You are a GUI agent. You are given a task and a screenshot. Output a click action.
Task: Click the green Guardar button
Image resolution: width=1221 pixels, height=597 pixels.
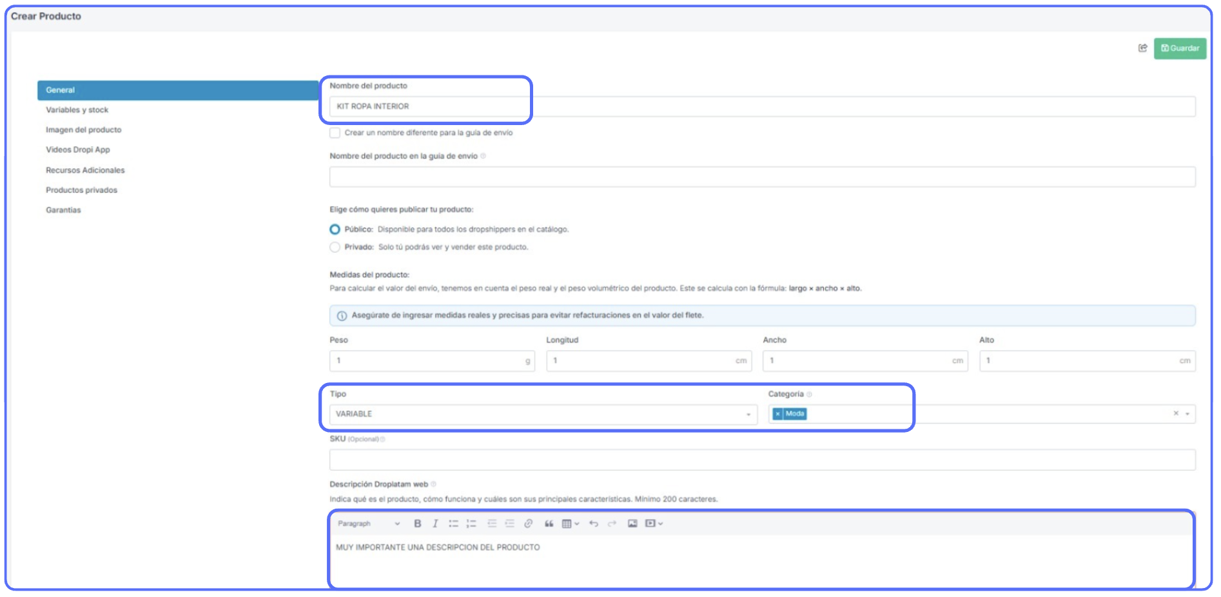coord(1180,48)
